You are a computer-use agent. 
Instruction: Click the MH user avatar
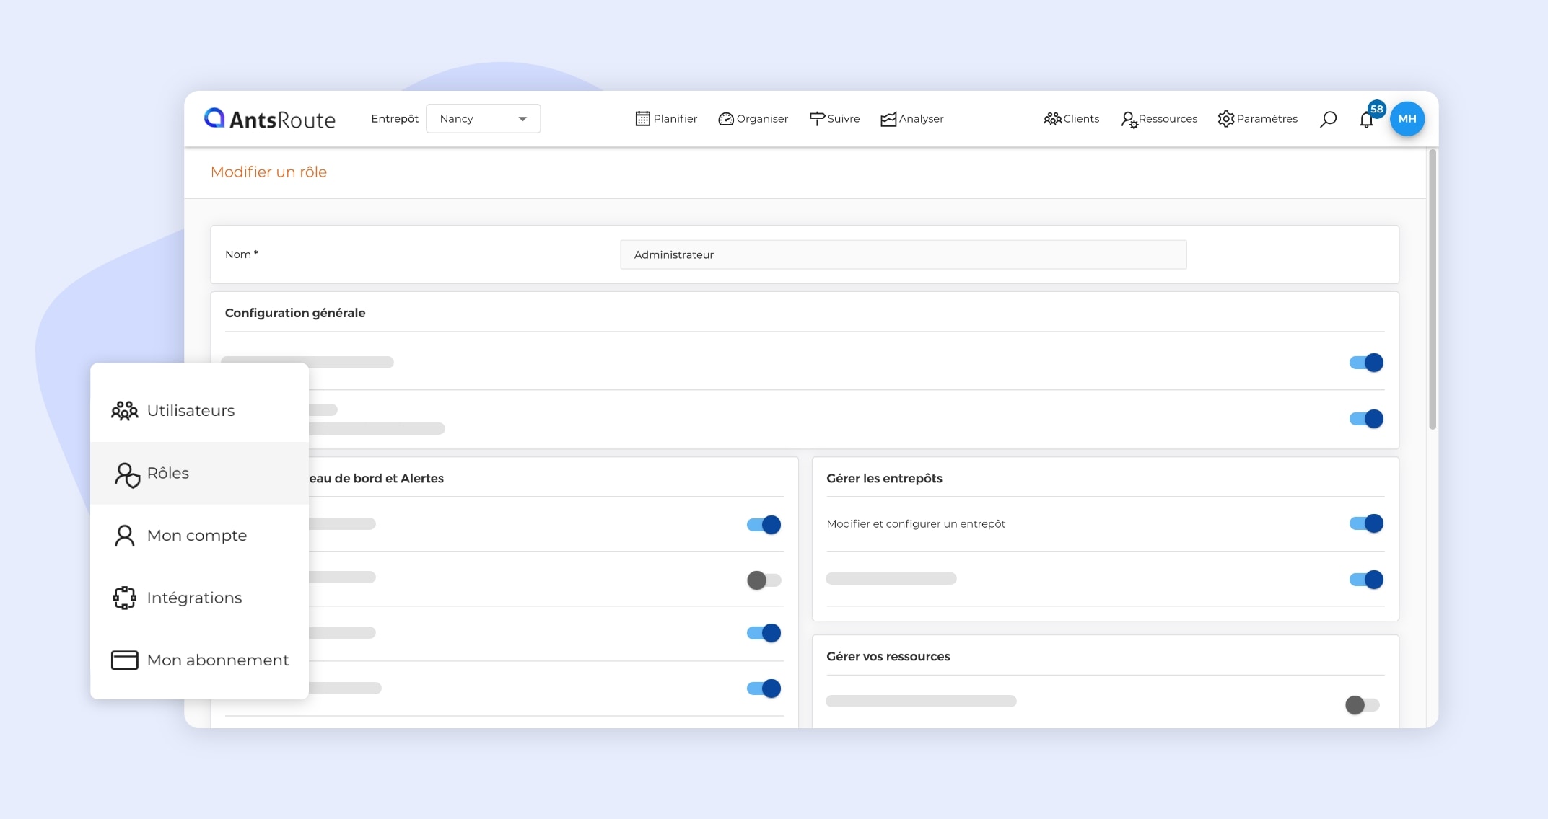[1407, 119]
